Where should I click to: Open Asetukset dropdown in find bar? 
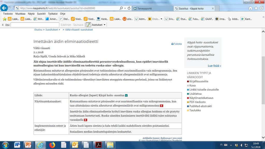tap(99, 25)
